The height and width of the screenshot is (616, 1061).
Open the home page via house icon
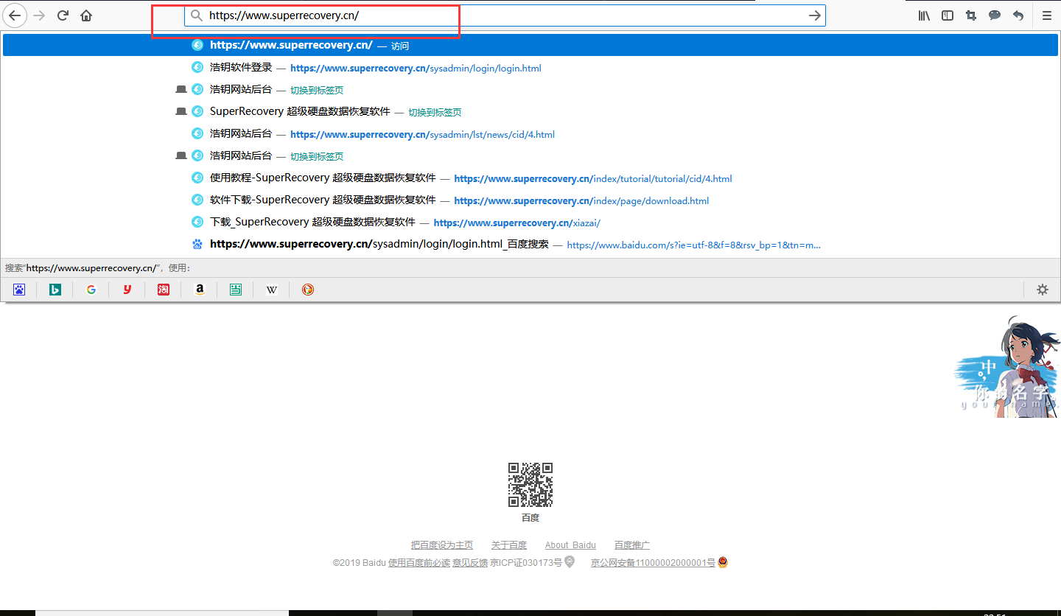(86, 15)
